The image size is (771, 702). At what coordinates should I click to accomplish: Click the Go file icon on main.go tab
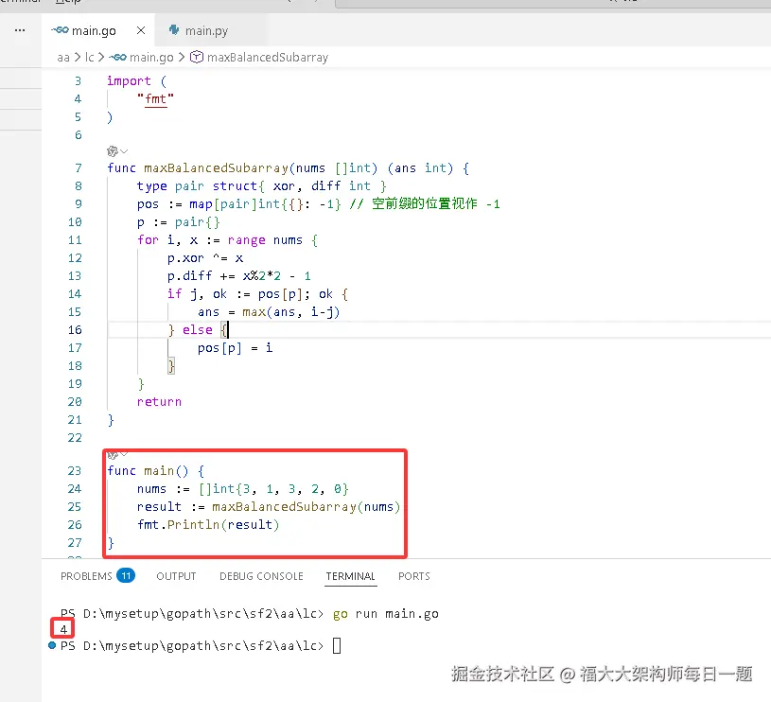(60, 30)
